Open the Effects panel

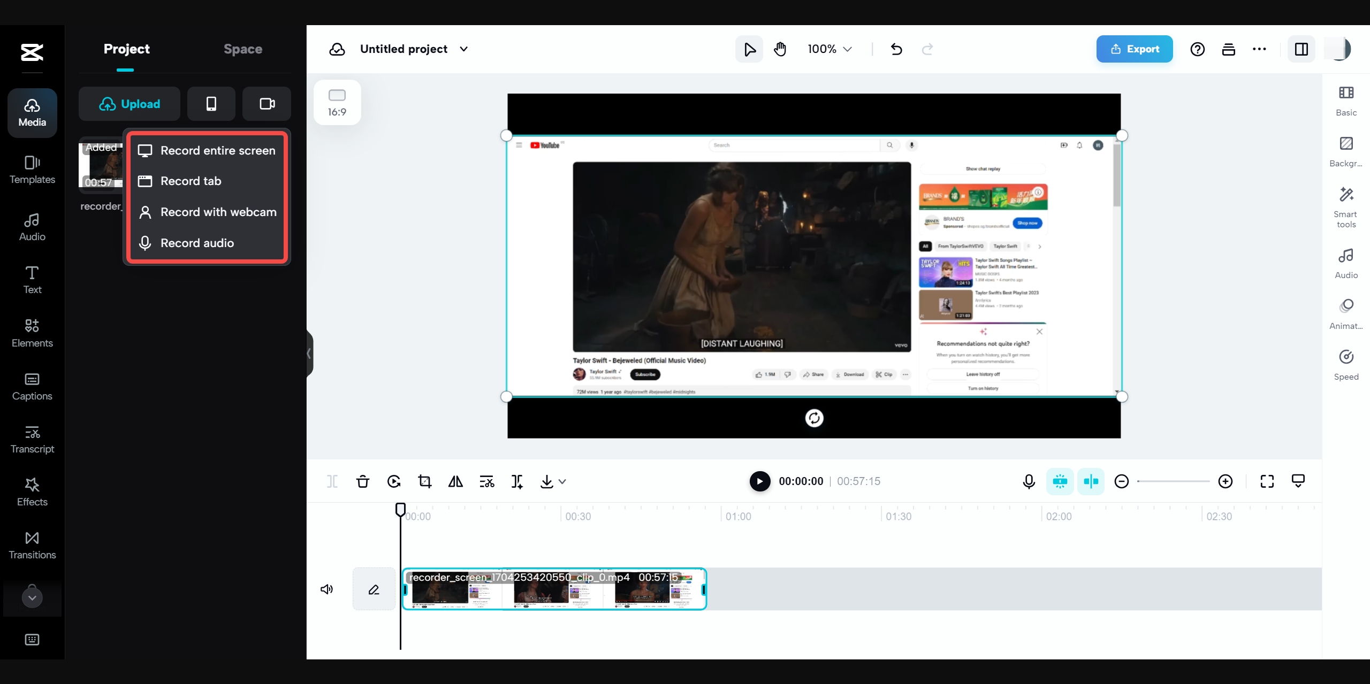pyautogui.click(x=32, y=492)
